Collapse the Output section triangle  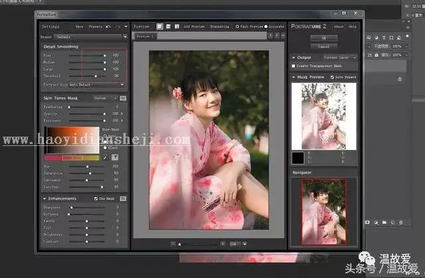294,58
